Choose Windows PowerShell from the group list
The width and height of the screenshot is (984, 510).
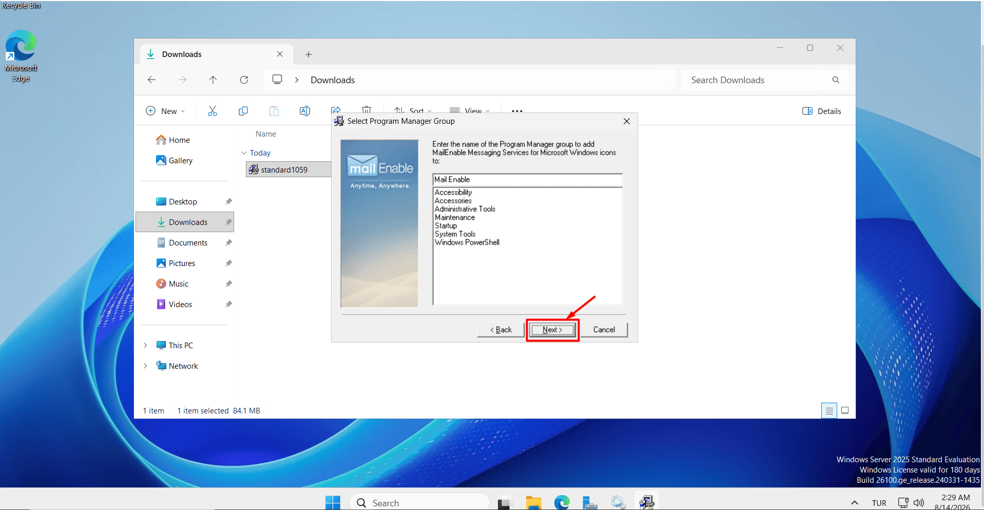pos(467,242)
